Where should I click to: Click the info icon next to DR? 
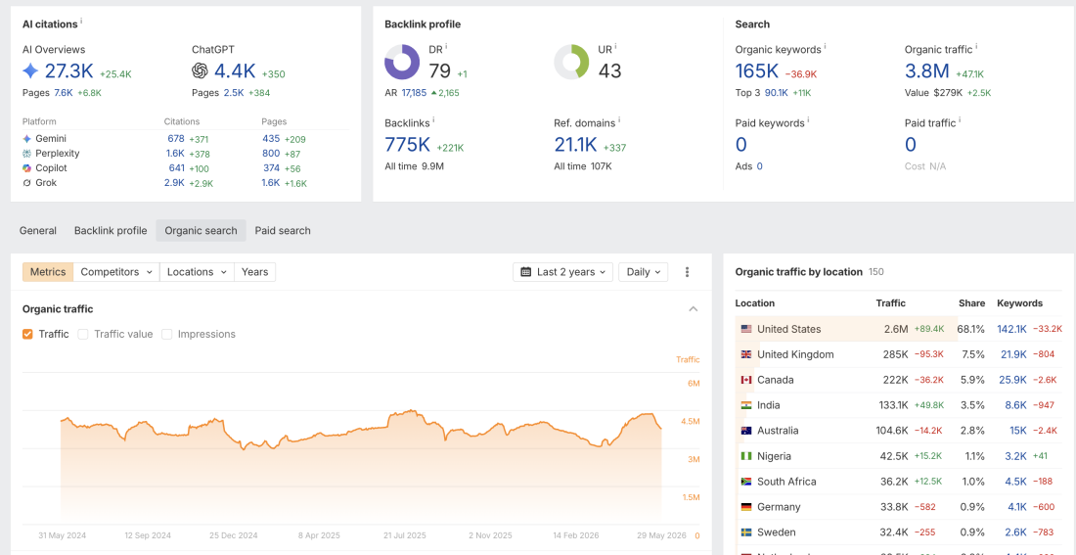click(446, 47)
